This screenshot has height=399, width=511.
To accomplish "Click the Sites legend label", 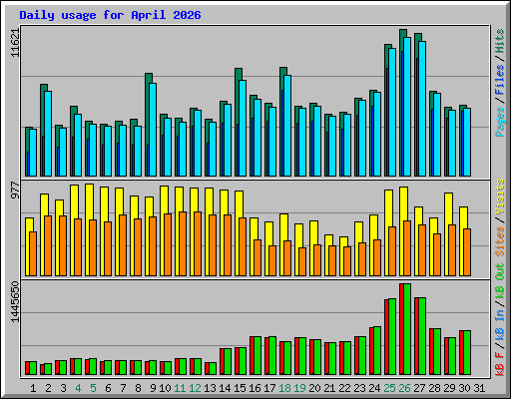I will 500,241.
